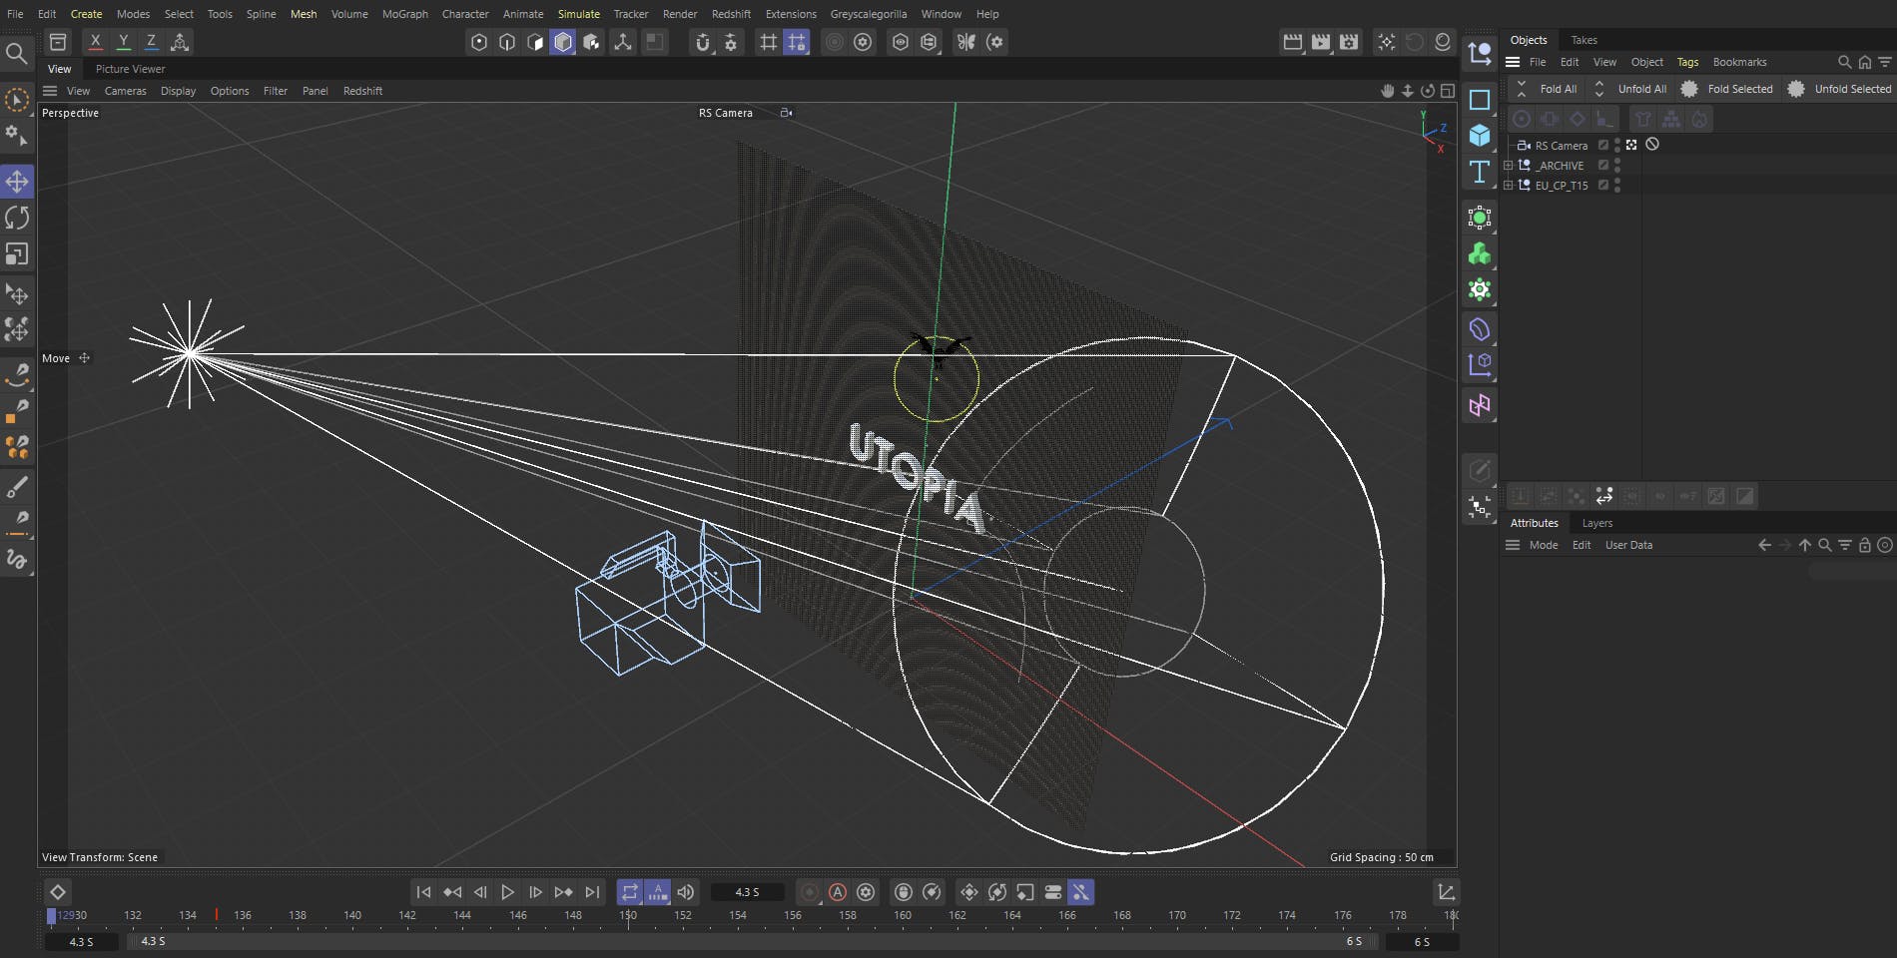The height and width of the screenshot is (958, 1897).
Task: Click the Unfold All button
Action: 1641,89
